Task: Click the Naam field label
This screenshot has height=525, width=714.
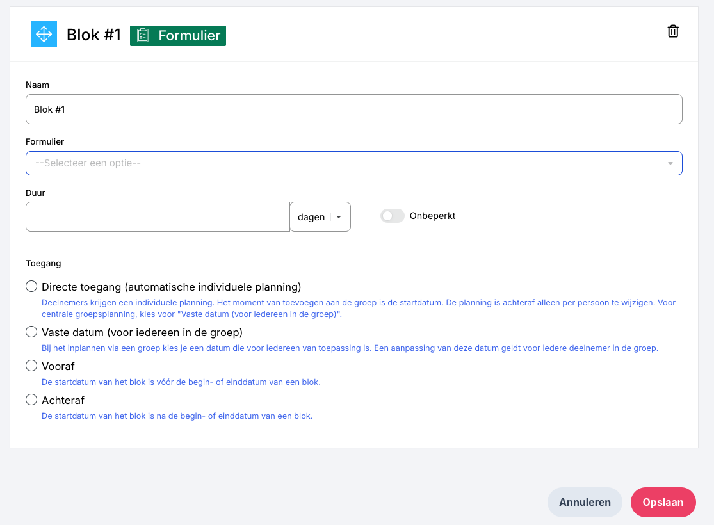Action: point(37,85)
